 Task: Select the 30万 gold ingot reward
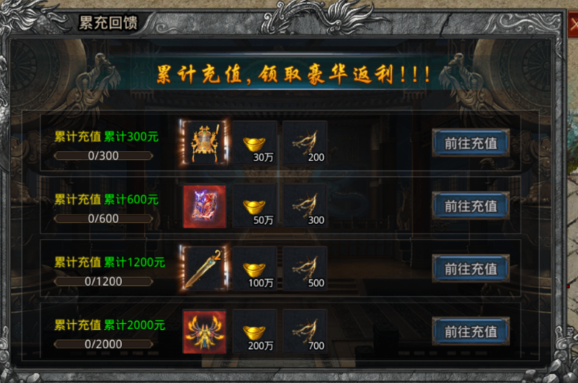(255, 143)
